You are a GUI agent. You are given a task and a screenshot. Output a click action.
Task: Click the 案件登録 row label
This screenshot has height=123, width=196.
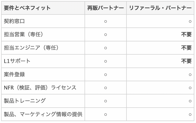pyautogui.click(x=15, y=74)
